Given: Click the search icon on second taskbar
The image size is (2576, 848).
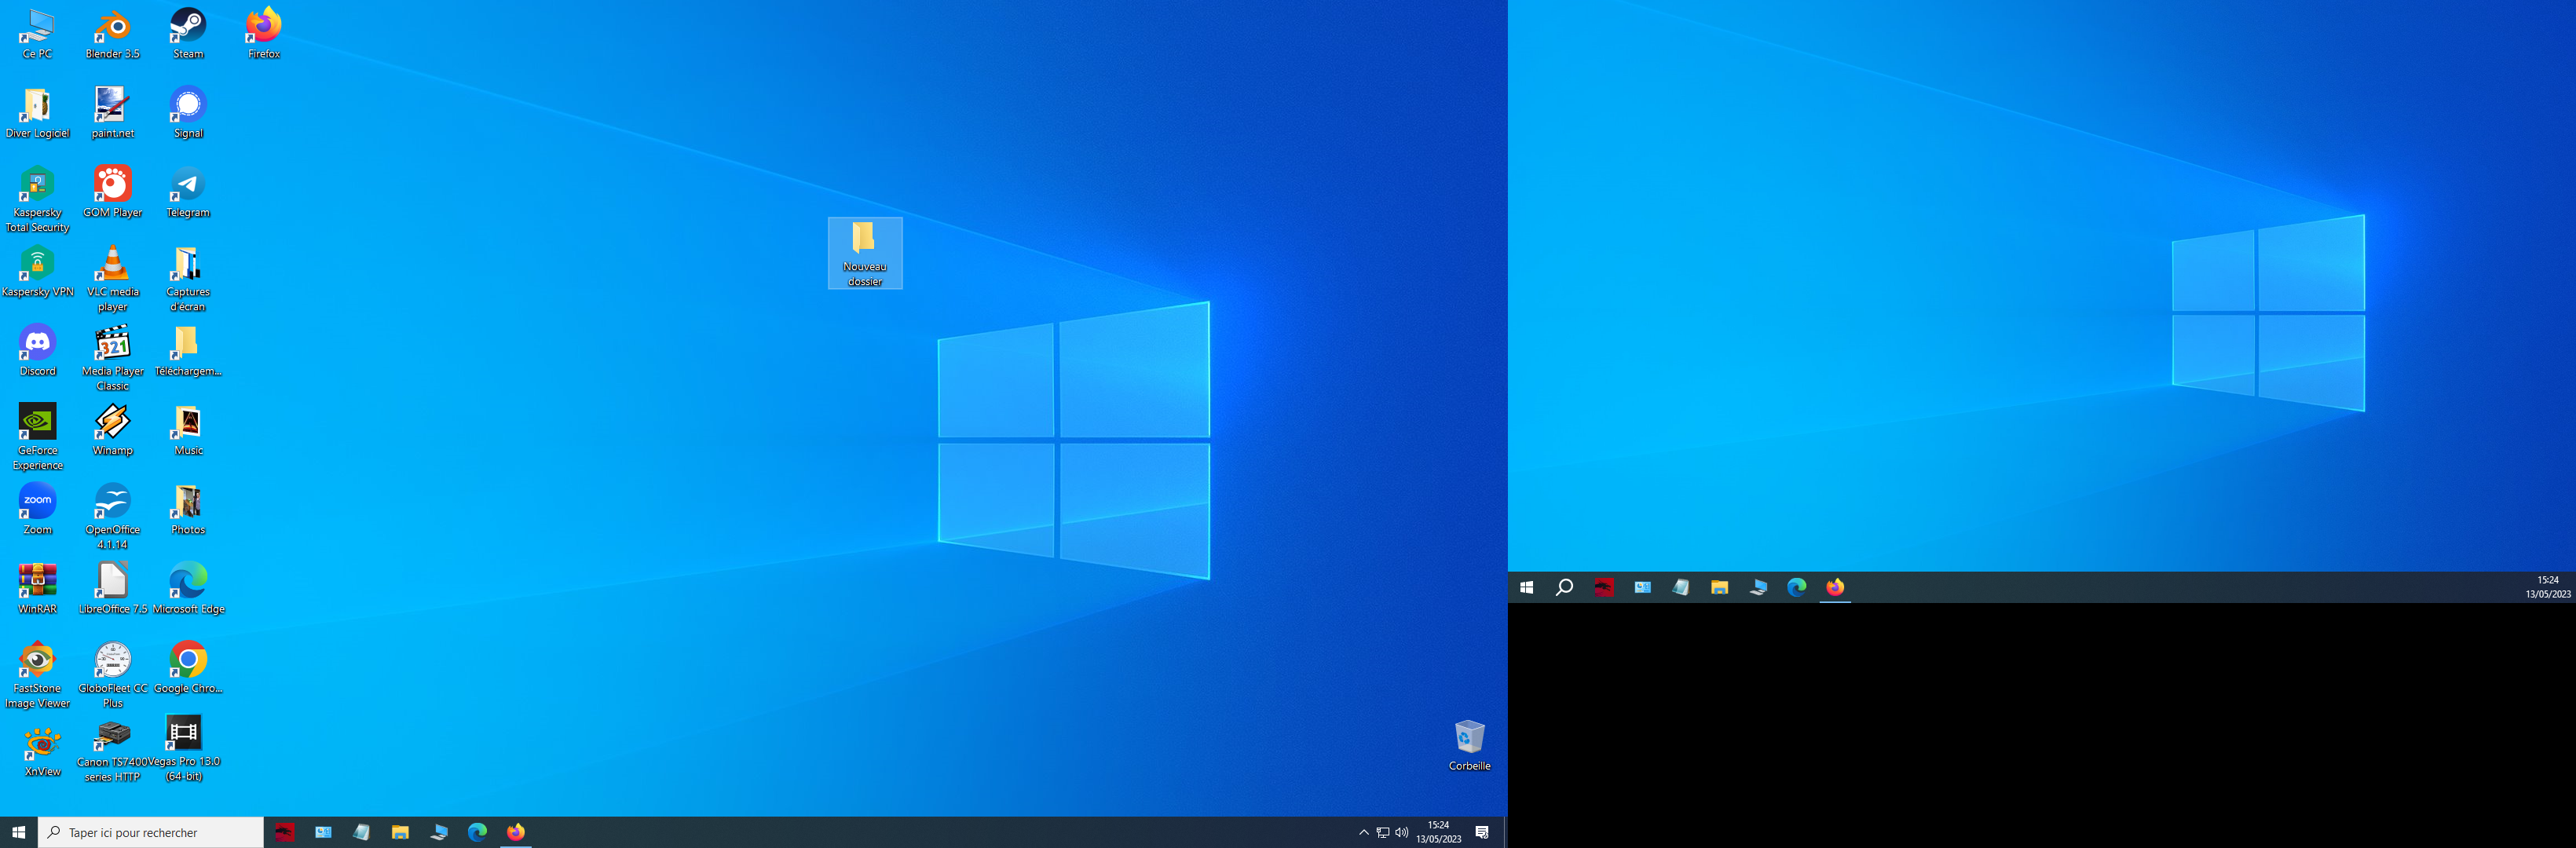Looking at the screenshot, I should [1564, 588].
